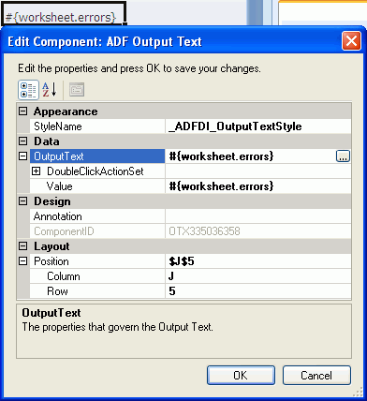Confirm changes with OK button
This screenshot has height=401, width=367.
241,375
